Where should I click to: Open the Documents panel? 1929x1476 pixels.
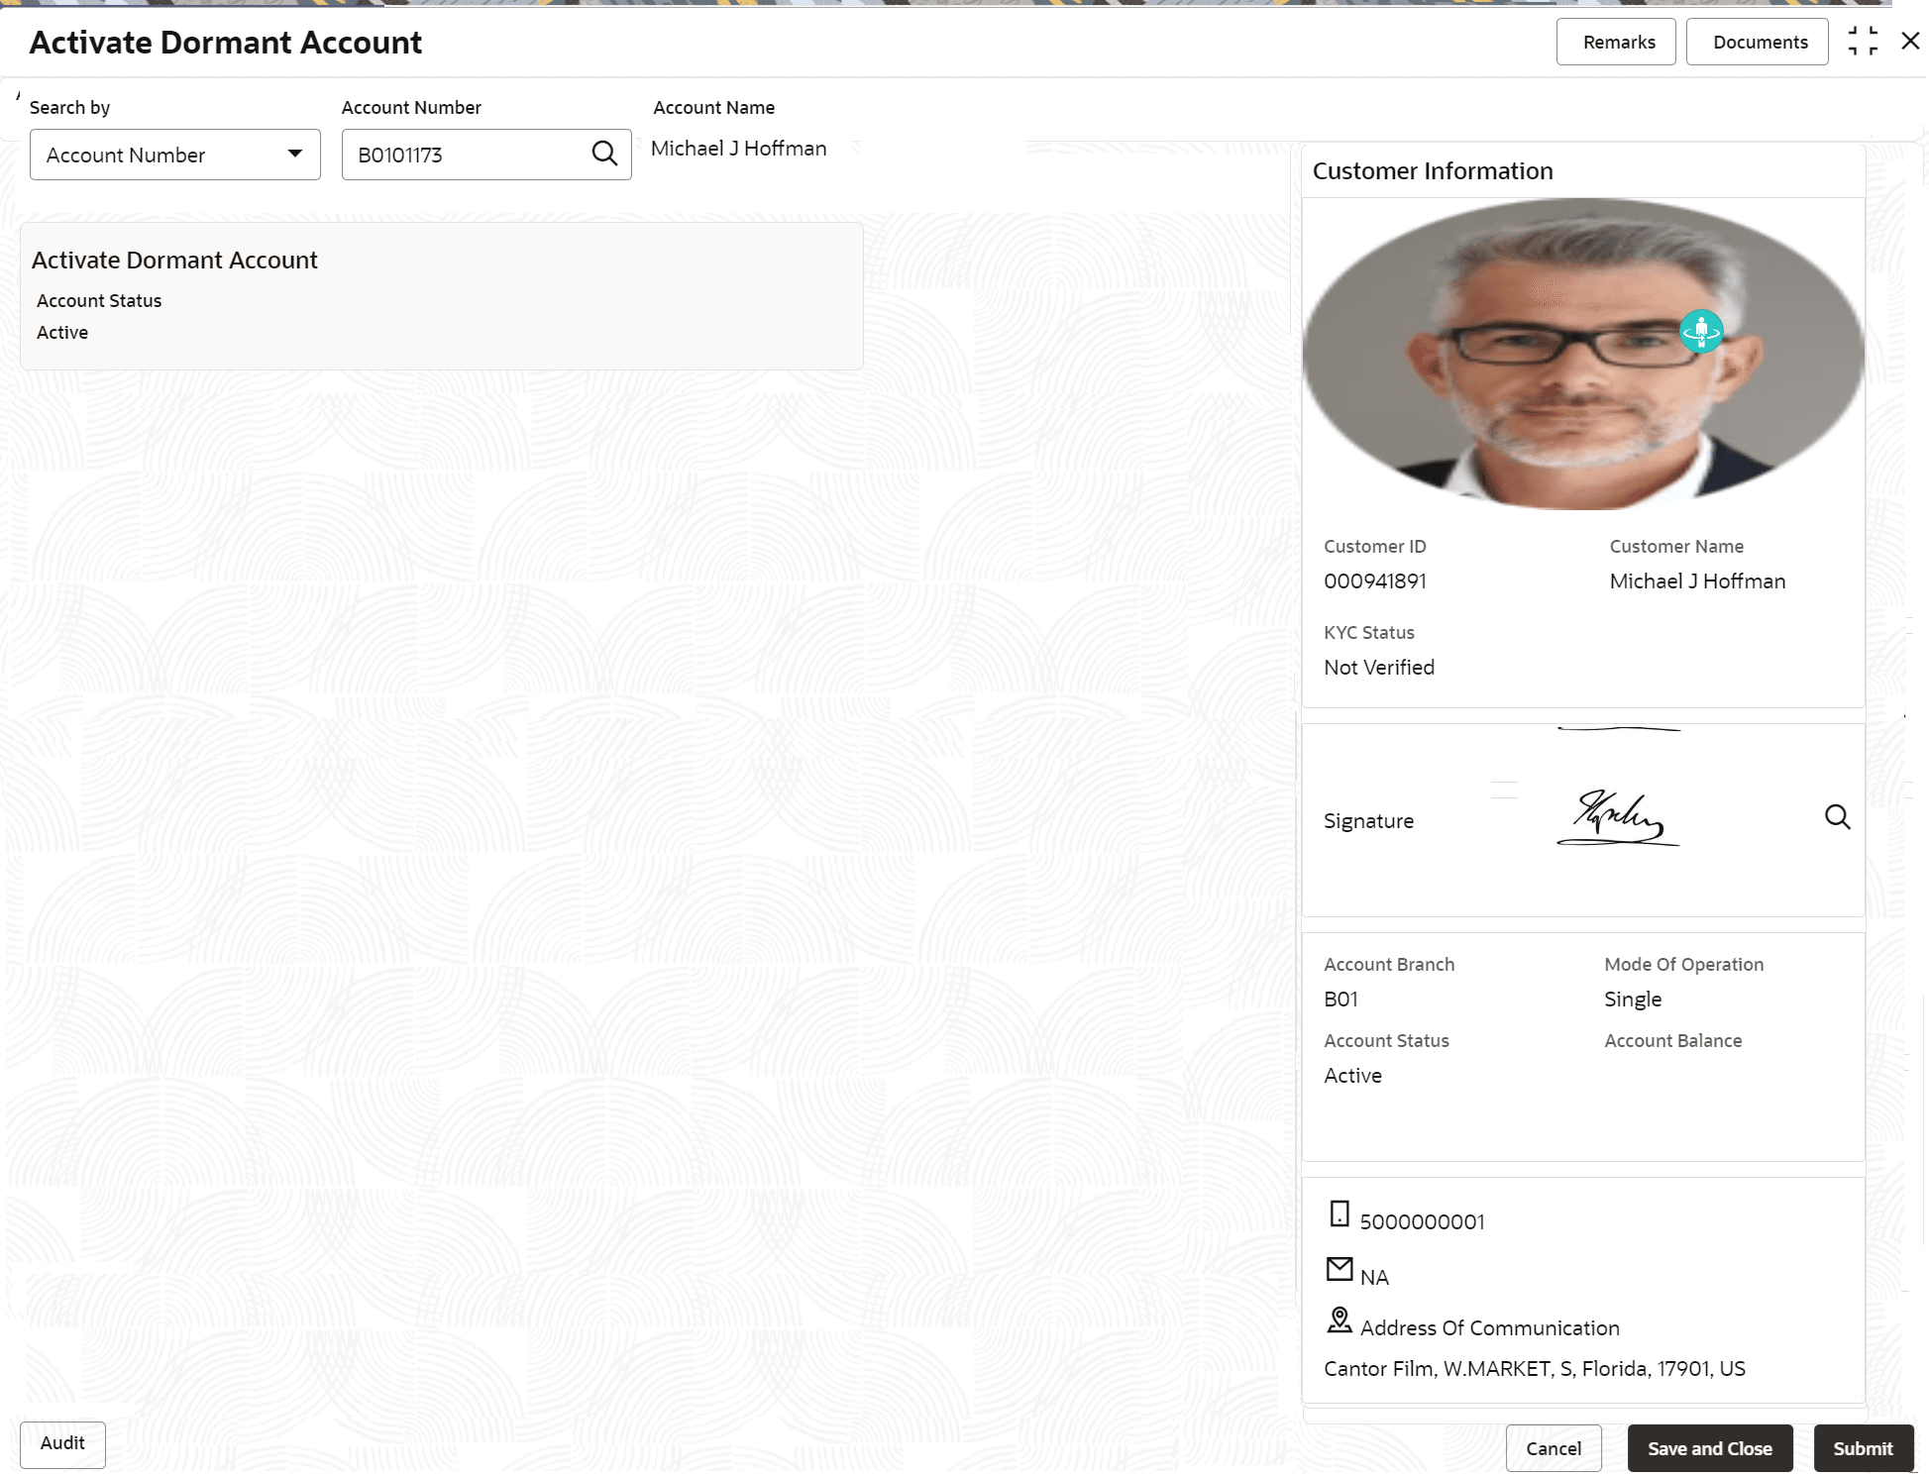[x=1758, y=43]
